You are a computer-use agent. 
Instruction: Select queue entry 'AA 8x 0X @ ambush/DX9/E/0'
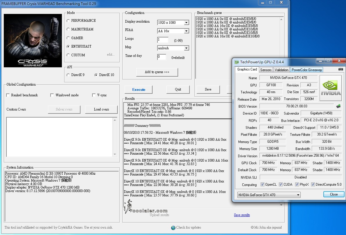pos(226,23)
